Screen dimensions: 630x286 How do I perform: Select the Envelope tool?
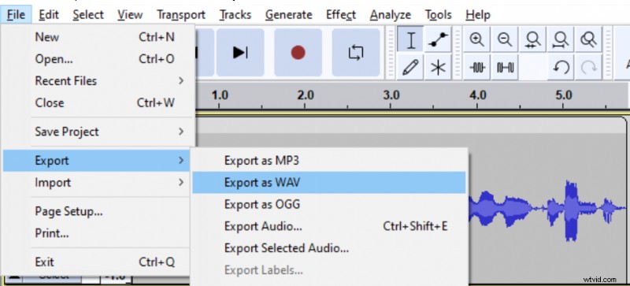[x=438, y=40]
